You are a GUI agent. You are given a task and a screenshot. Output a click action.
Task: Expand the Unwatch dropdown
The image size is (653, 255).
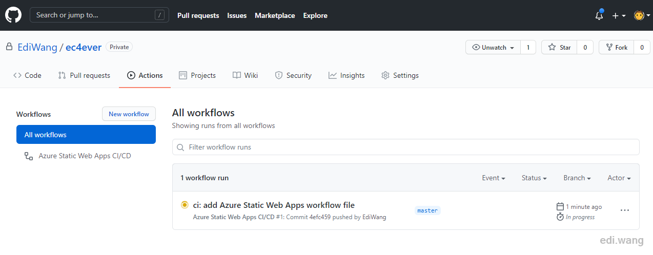click(x=493, y=47)
